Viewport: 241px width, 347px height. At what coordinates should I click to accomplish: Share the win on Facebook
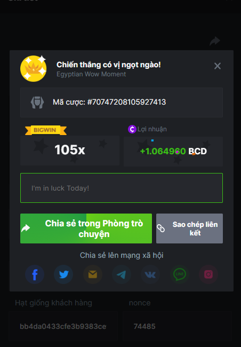(35, 274)
